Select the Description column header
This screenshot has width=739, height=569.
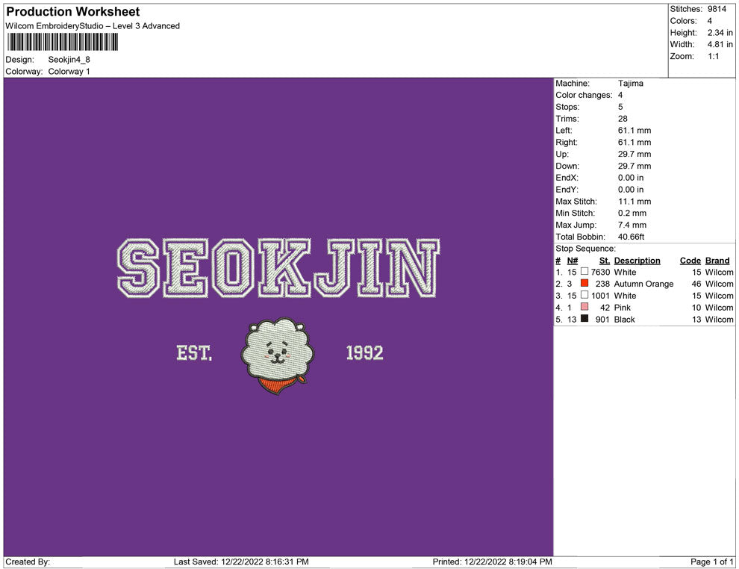[639, 260]
